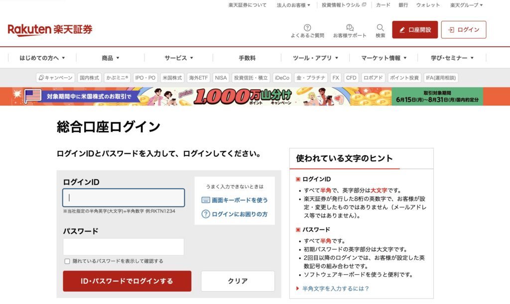The width and height of the screenshot is (510, 304).
Task: Click the keyboard icon beside 画面キーボードを使う
Action: (206, 200)
